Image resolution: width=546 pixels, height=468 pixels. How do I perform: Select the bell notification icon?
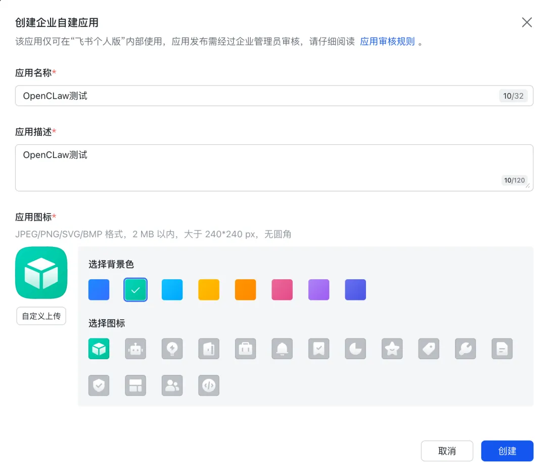click(282, 349)
